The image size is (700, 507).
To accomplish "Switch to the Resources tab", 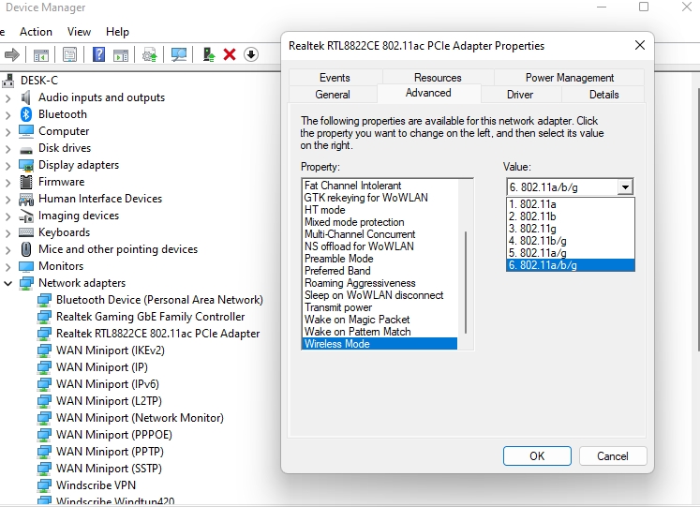I will [438, 78].
